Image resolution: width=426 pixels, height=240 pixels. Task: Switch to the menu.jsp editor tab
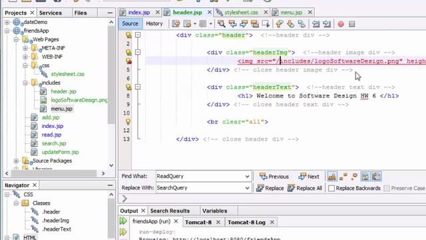[292, 13]
